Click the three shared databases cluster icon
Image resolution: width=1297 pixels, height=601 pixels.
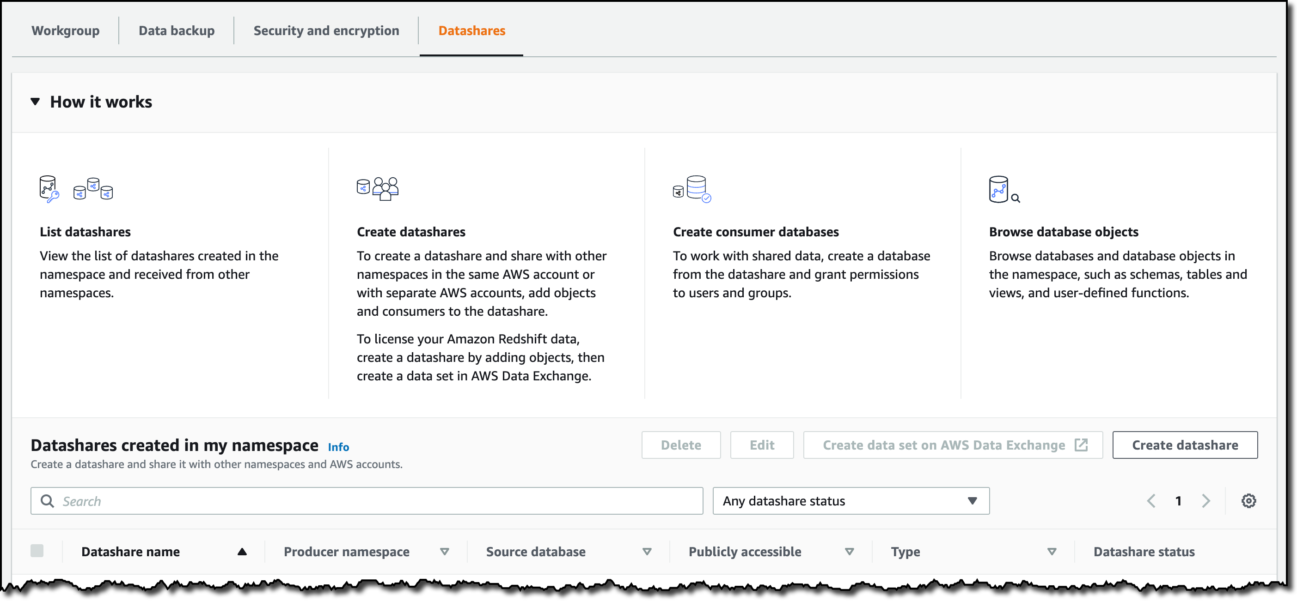click(x=93, y=189)
